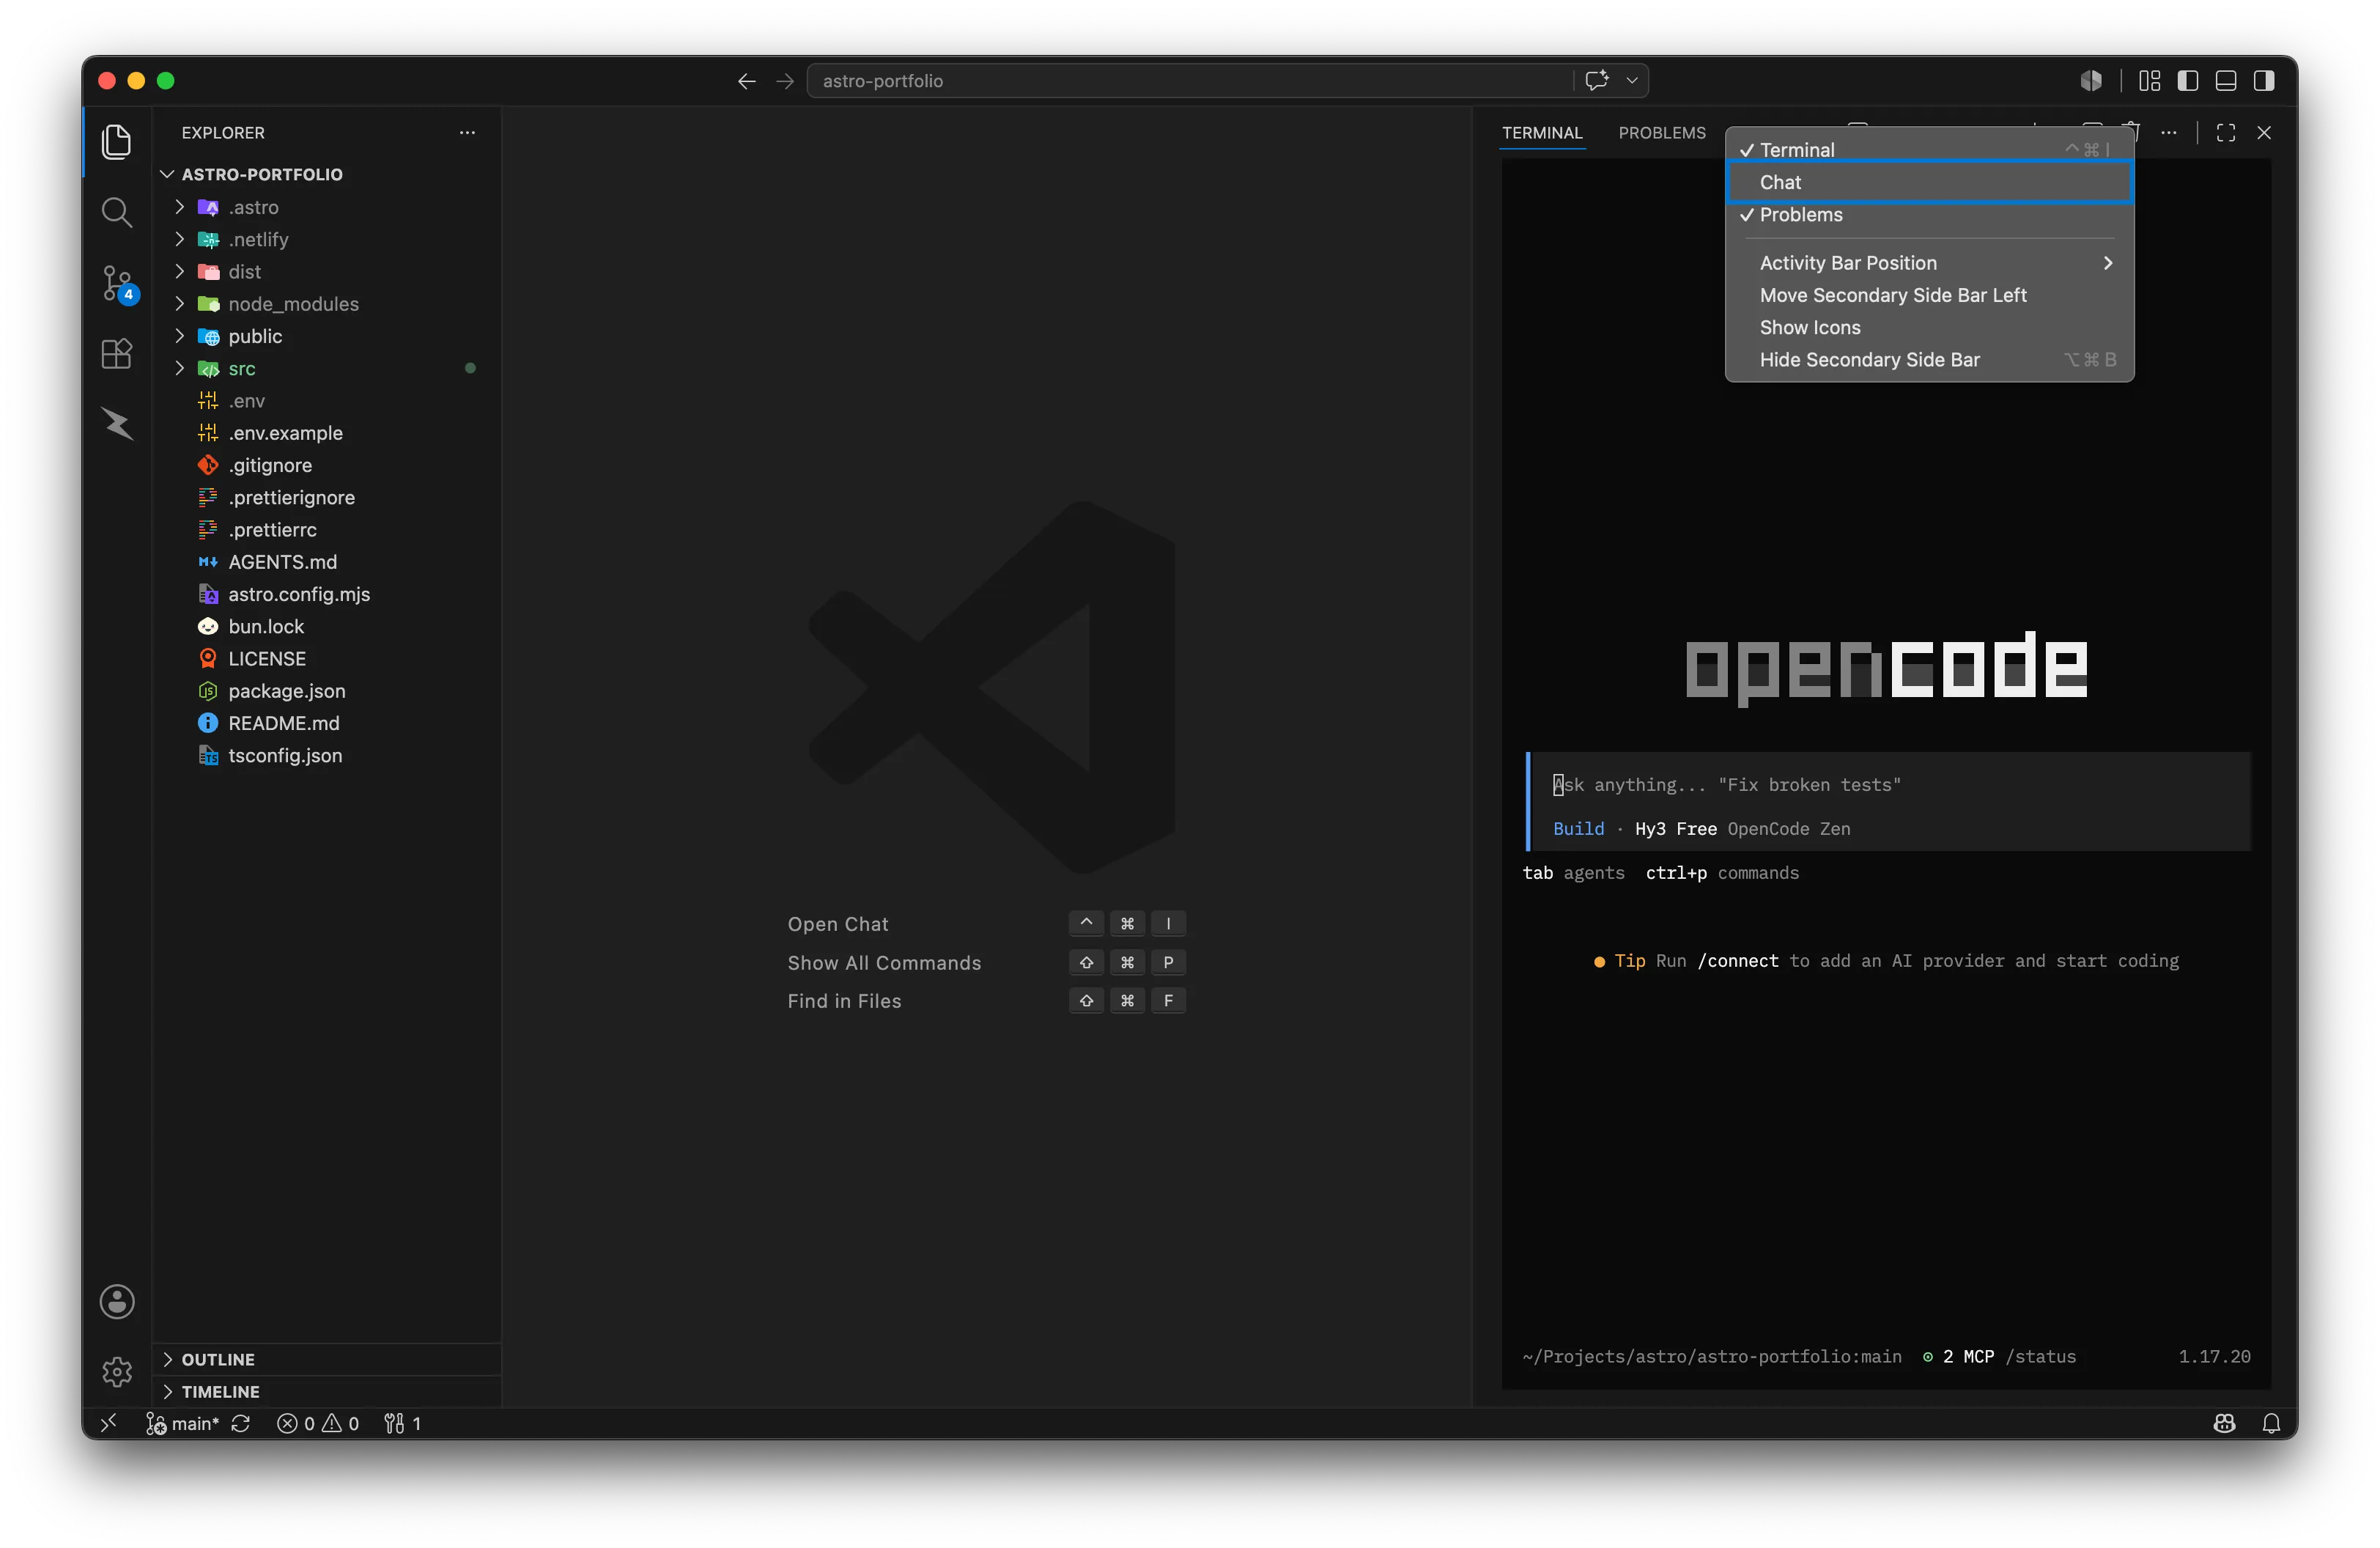
Task: Open remote window indicator in status bar
Action: click(109, 1423)
